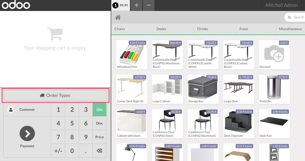
Task: Open the Drinks category
Action: pyautogui.click(x=215, y=29)
